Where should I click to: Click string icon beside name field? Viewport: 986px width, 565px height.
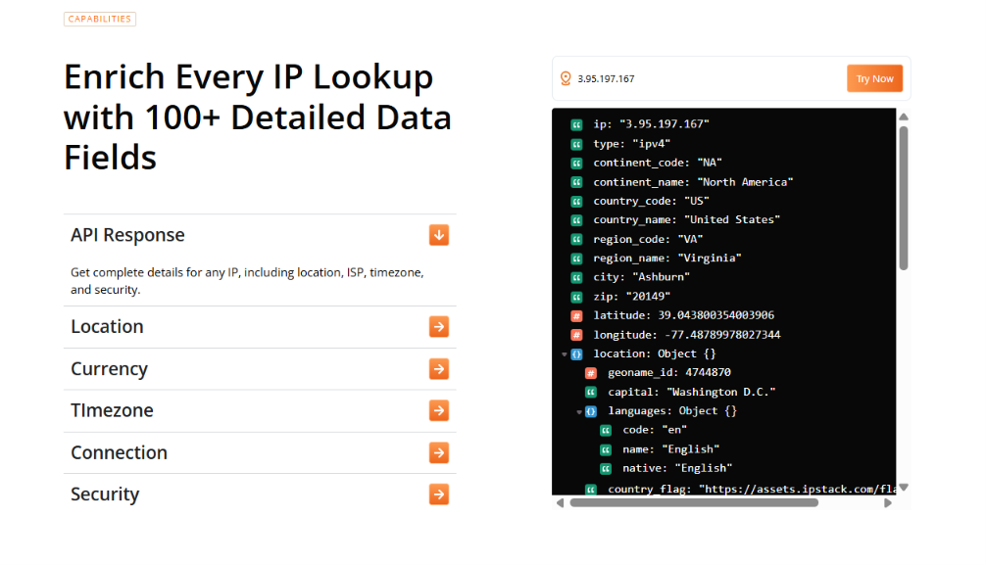(x=606, y=450)
